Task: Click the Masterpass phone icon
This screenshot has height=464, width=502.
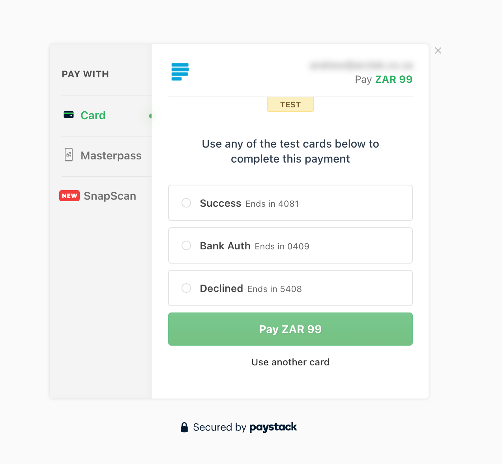Action: coord(69,155)
